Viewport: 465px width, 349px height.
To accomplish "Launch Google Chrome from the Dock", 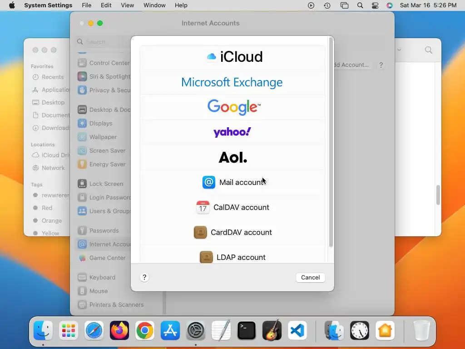I will [145, 330].
